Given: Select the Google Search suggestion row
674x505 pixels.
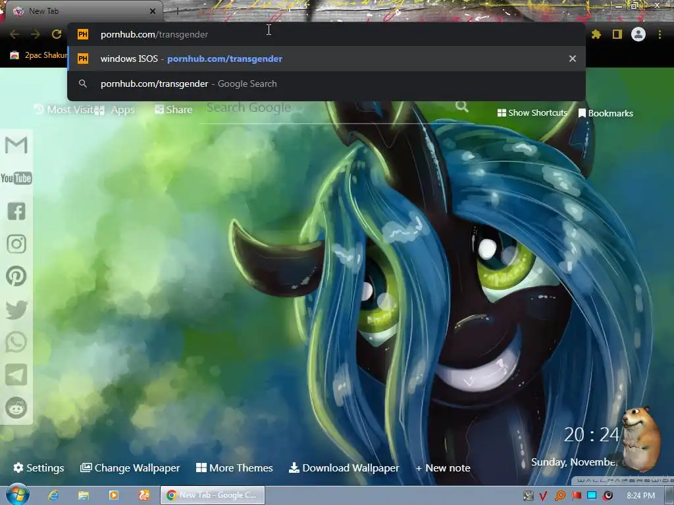Looking at the screenshot, I should point(326,84).
